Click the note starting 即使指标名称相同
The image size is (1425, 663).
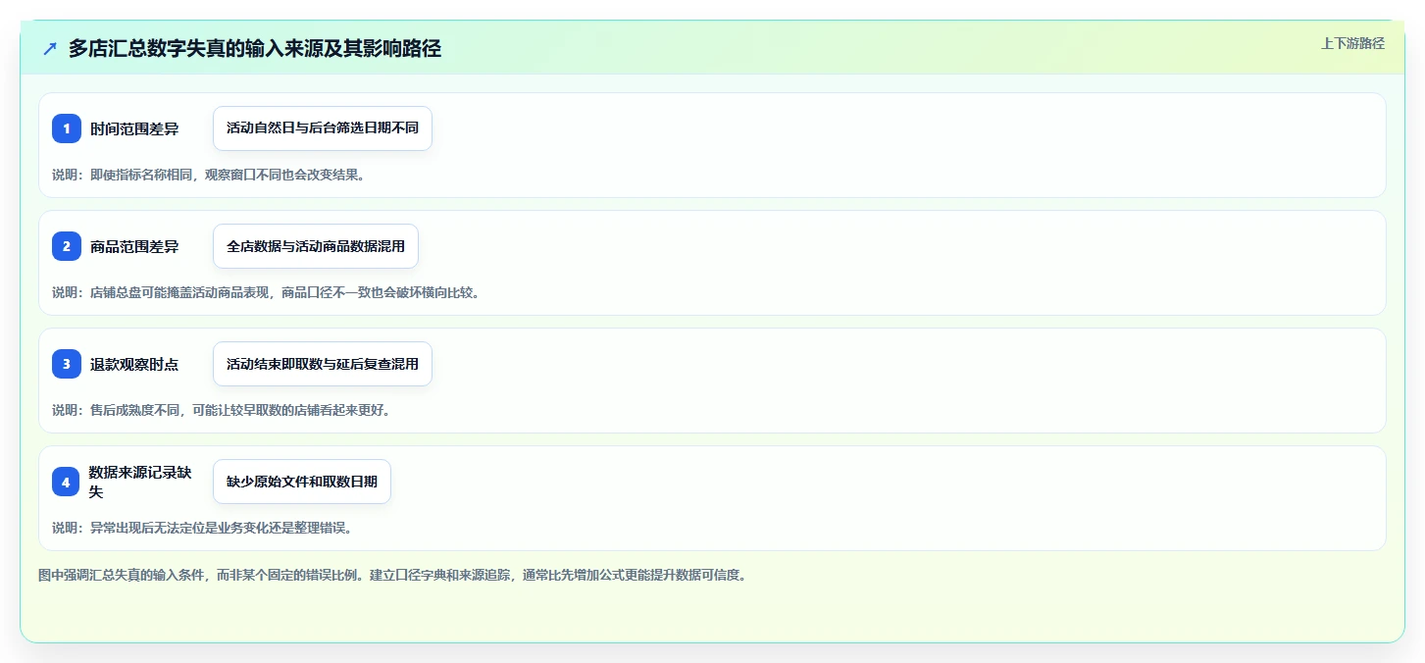(209, 175)
